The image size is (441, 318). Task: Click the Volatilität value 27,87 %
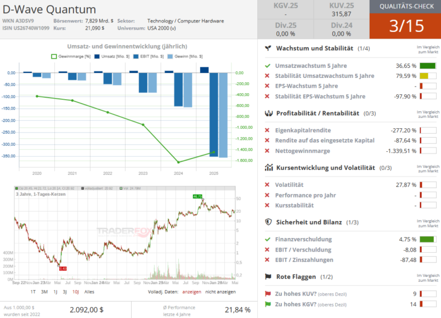[406, 184]
